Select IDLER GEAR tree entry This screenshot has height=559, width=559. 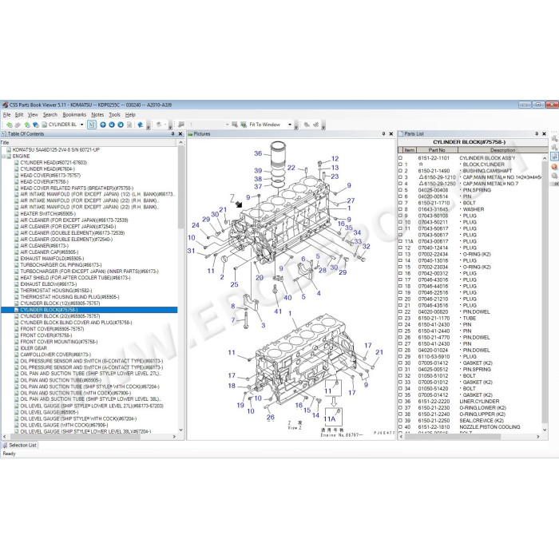[34, 348]
